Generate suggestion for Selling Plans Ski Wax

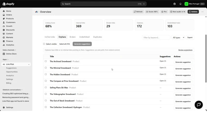183,88
